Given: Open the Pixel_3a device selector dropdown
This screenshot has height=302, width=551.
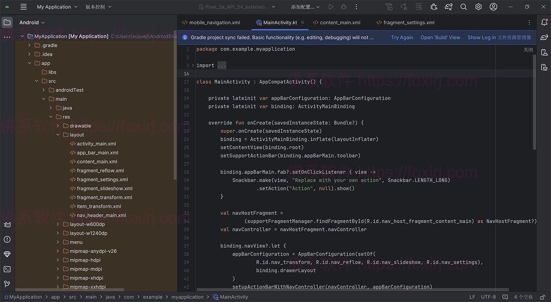Looking at the screenshot, I should (x=237, y=7).
